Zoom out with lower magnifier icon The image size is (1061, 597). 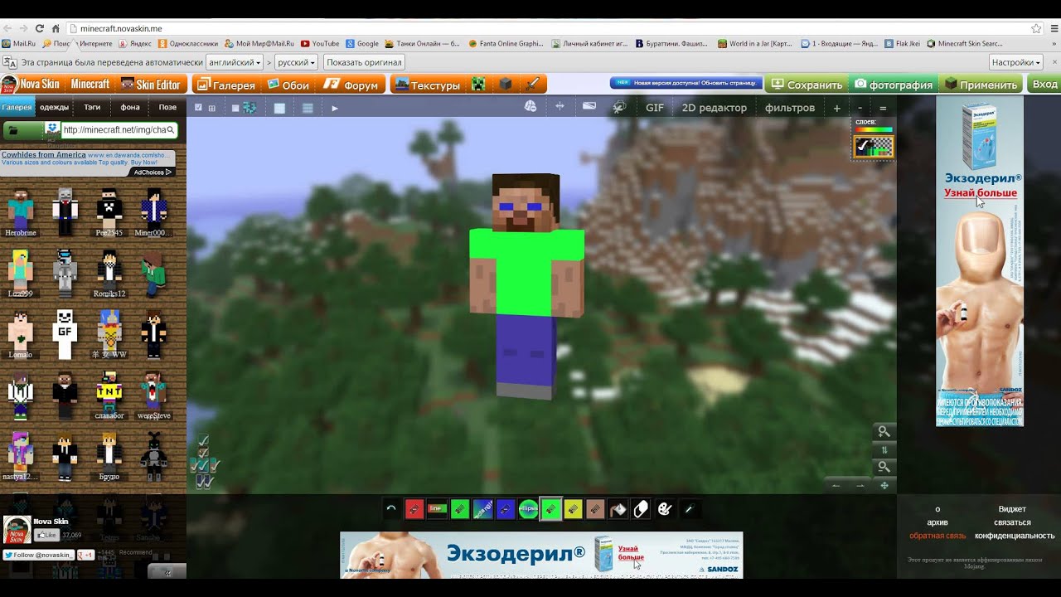click(x=884, y=467)
